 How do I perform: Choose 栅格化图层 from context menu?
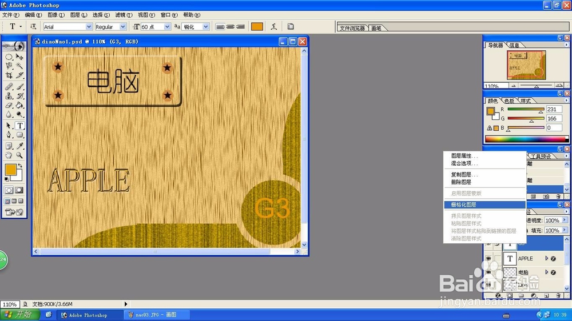(484, 205)
